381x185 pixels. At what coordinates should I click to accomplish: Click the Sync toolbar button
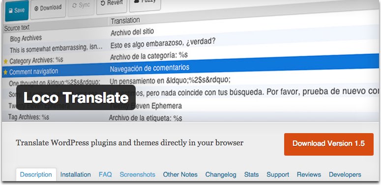click(x=81, y=6)
